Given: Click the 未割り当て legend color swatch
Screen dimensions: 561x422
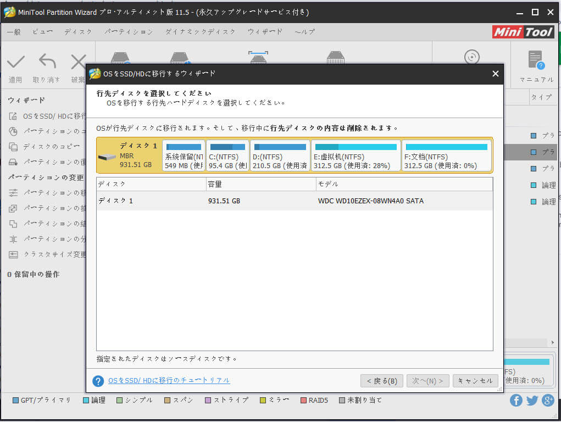Looking at the screenshot, I should point(342,400).
